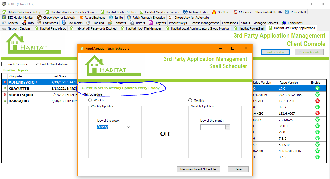Image resolution: width=330 pixels, height=179 pixels.
Task: Click the red status dot beside ADMINDESKTOP
Action: [5, 83]
